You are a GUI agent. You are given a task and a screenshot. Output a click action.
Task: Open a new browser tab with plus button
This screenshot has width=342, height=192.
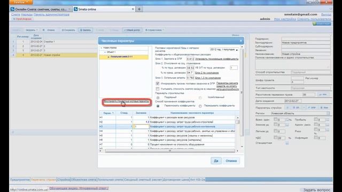coord(139,9)
